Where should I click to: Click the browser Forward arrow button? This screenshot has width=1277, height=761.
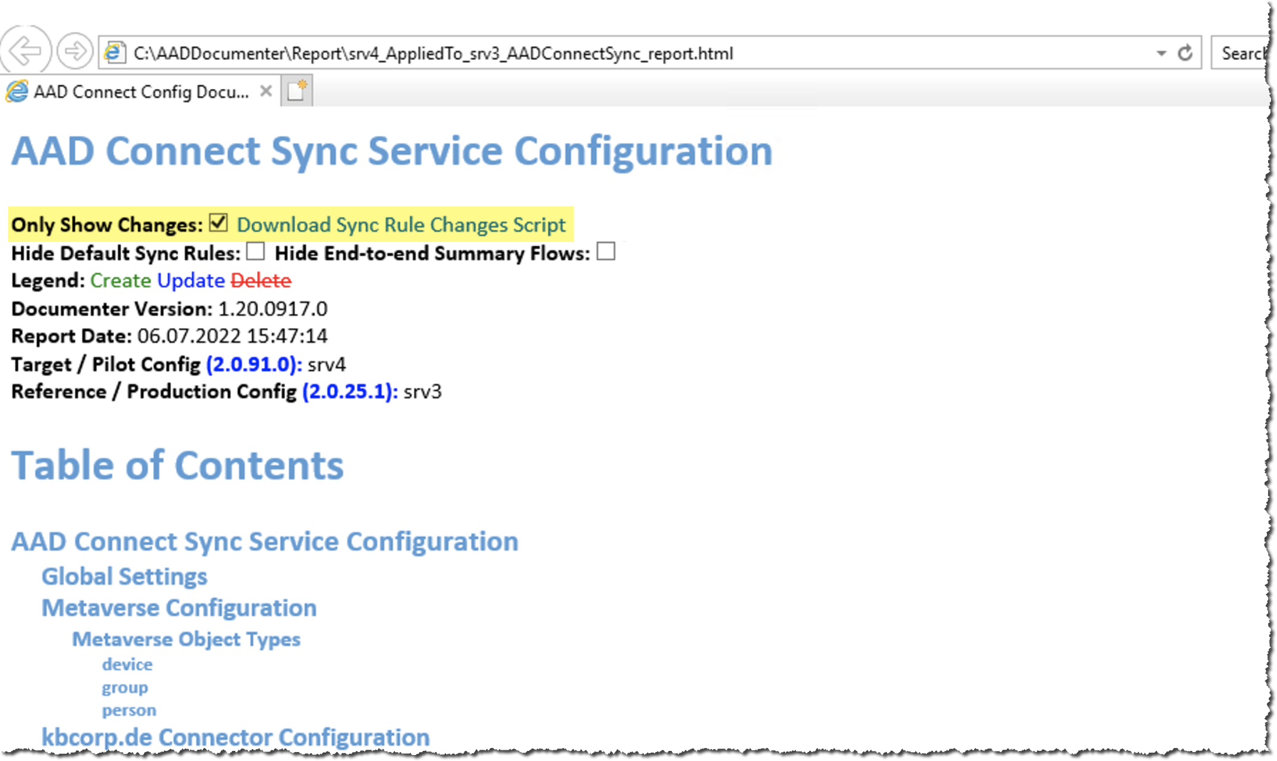coord(75,52)
